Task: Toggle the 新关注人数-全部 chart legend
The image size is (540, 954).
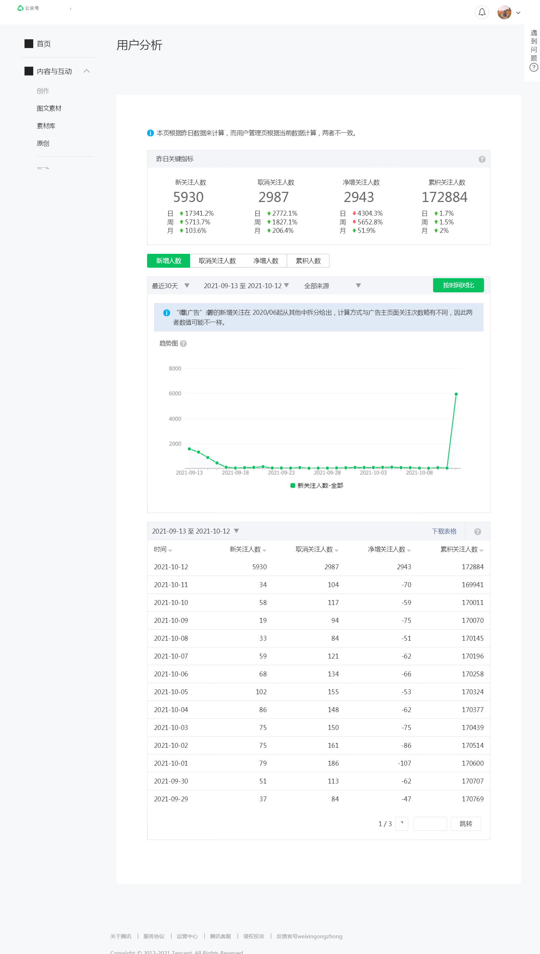Action: (x=316, y=486)
